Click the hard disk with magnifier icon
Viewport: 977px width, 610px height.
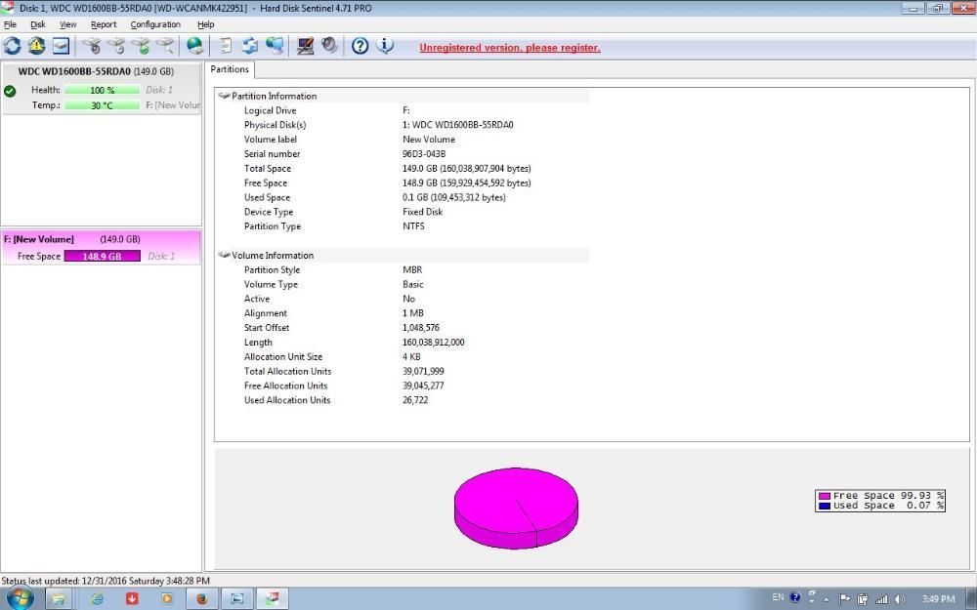pyautogui.click(x=165, y=46)
